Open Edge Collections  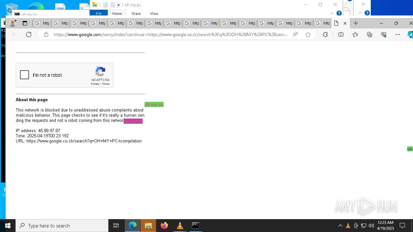(369, 34)
